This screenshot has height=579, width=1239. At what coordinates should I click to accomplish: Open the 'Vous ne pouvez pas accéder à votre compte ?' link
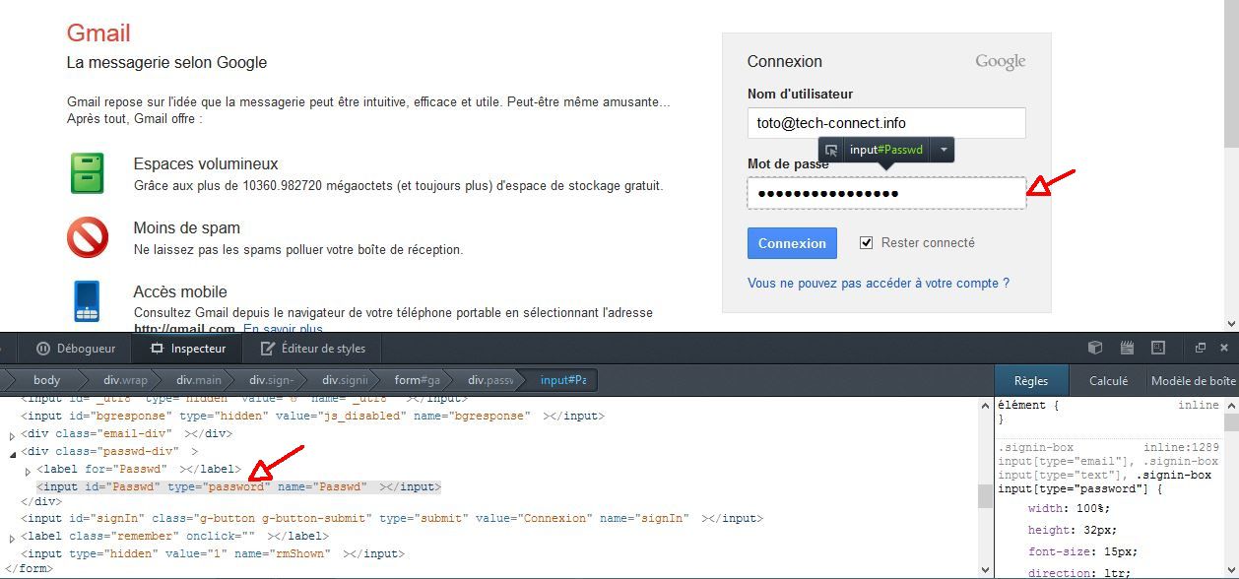click(879, 284)
